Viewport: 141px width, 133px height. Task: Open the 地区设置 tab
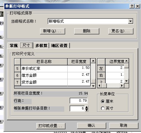(x=60, y=46)
